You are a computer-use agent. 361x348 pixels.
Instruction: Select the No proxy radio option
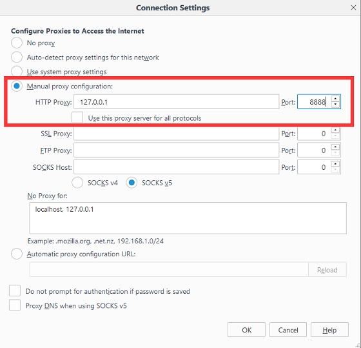pos(17,43)
